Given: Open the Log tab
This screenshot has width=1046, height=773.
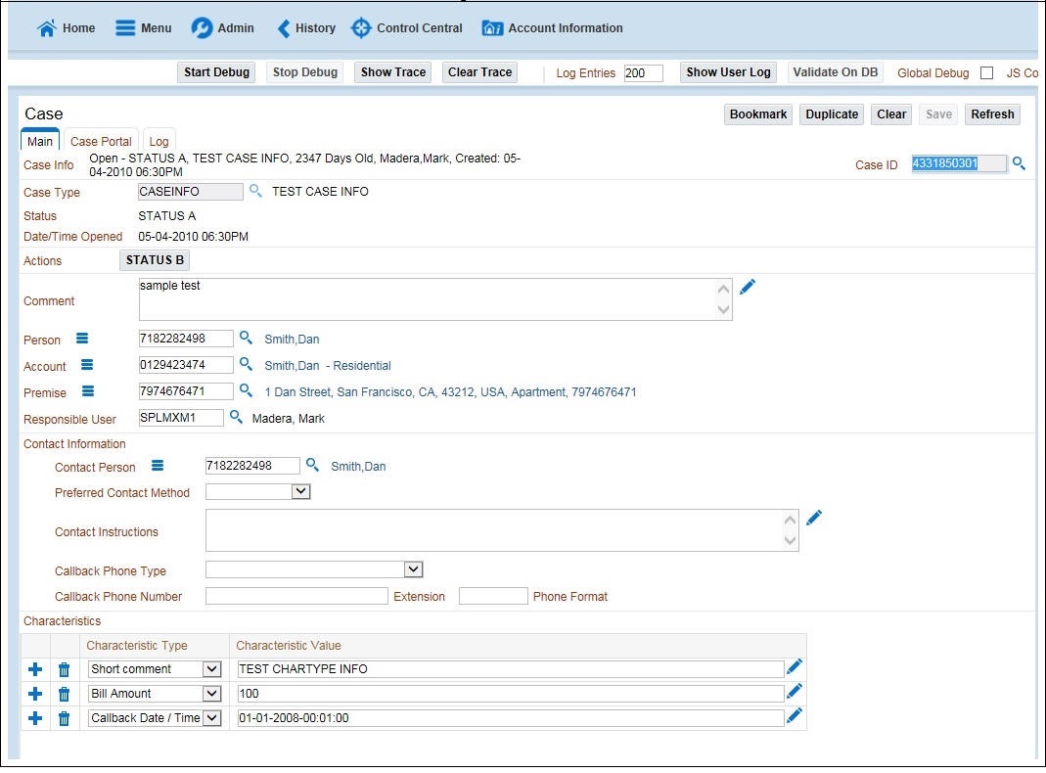Looking at the screenshot, I should tap(159, 141).
